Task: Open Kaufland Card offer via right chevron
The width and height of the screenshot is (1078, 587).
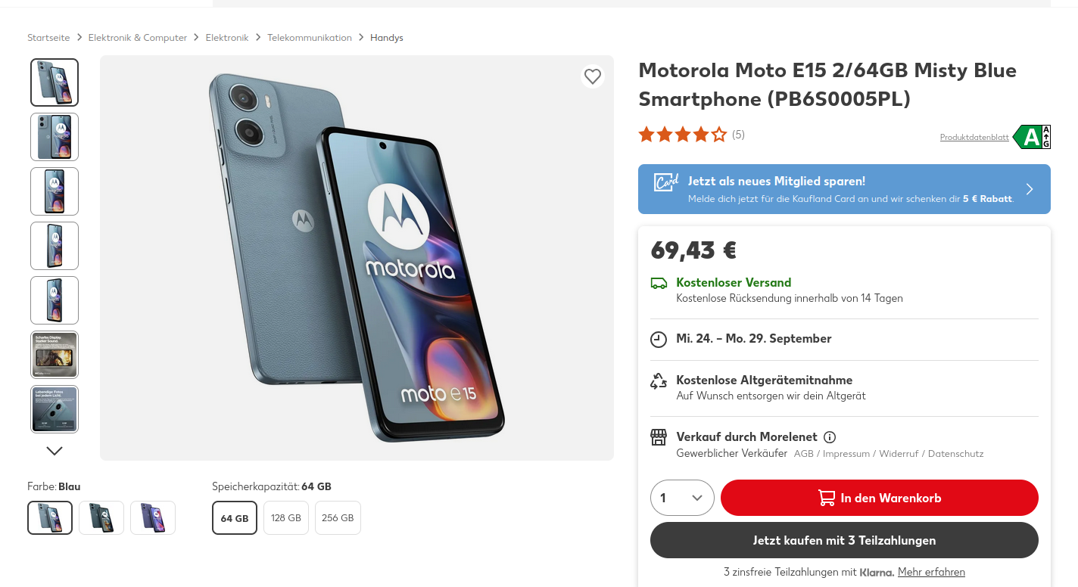Action: 1030,189
